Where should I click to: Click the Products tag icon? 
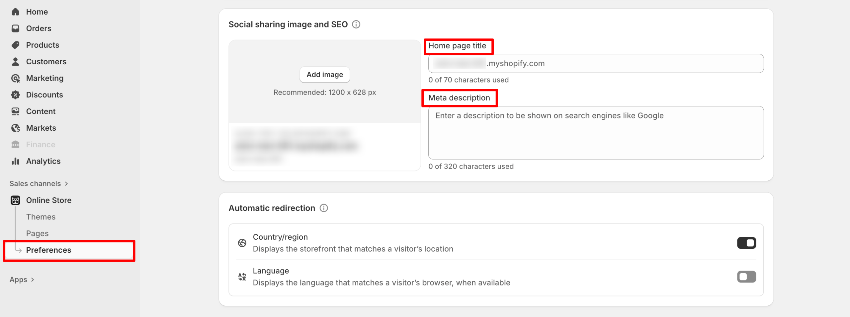16,45
